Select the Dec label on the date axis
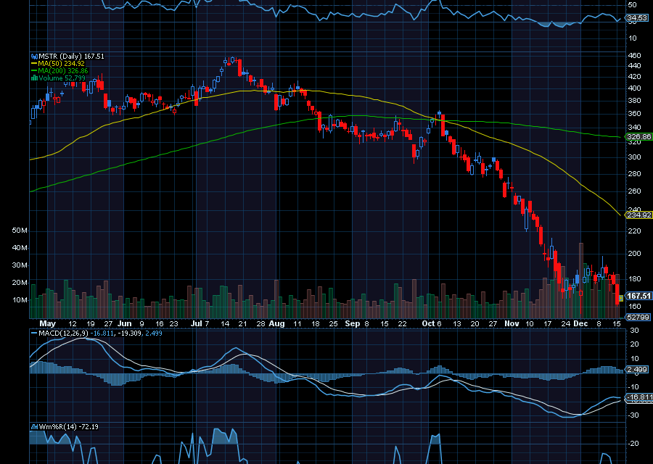The height and width of the screenshot is (464, 653). click(580, 324)
